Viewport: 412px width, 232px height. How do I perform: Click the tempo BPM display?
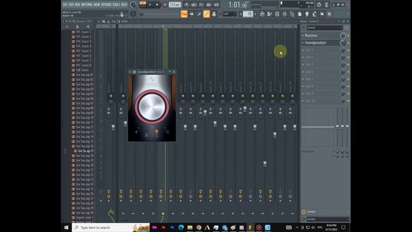(x=175, y=5)
